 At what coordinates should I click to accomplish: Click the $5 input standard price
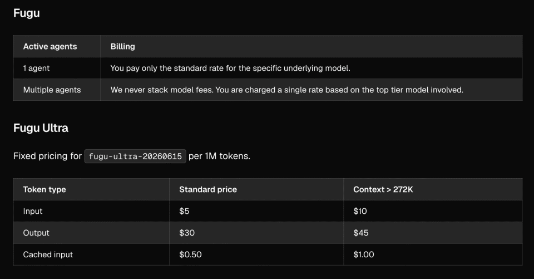point(184,211)
